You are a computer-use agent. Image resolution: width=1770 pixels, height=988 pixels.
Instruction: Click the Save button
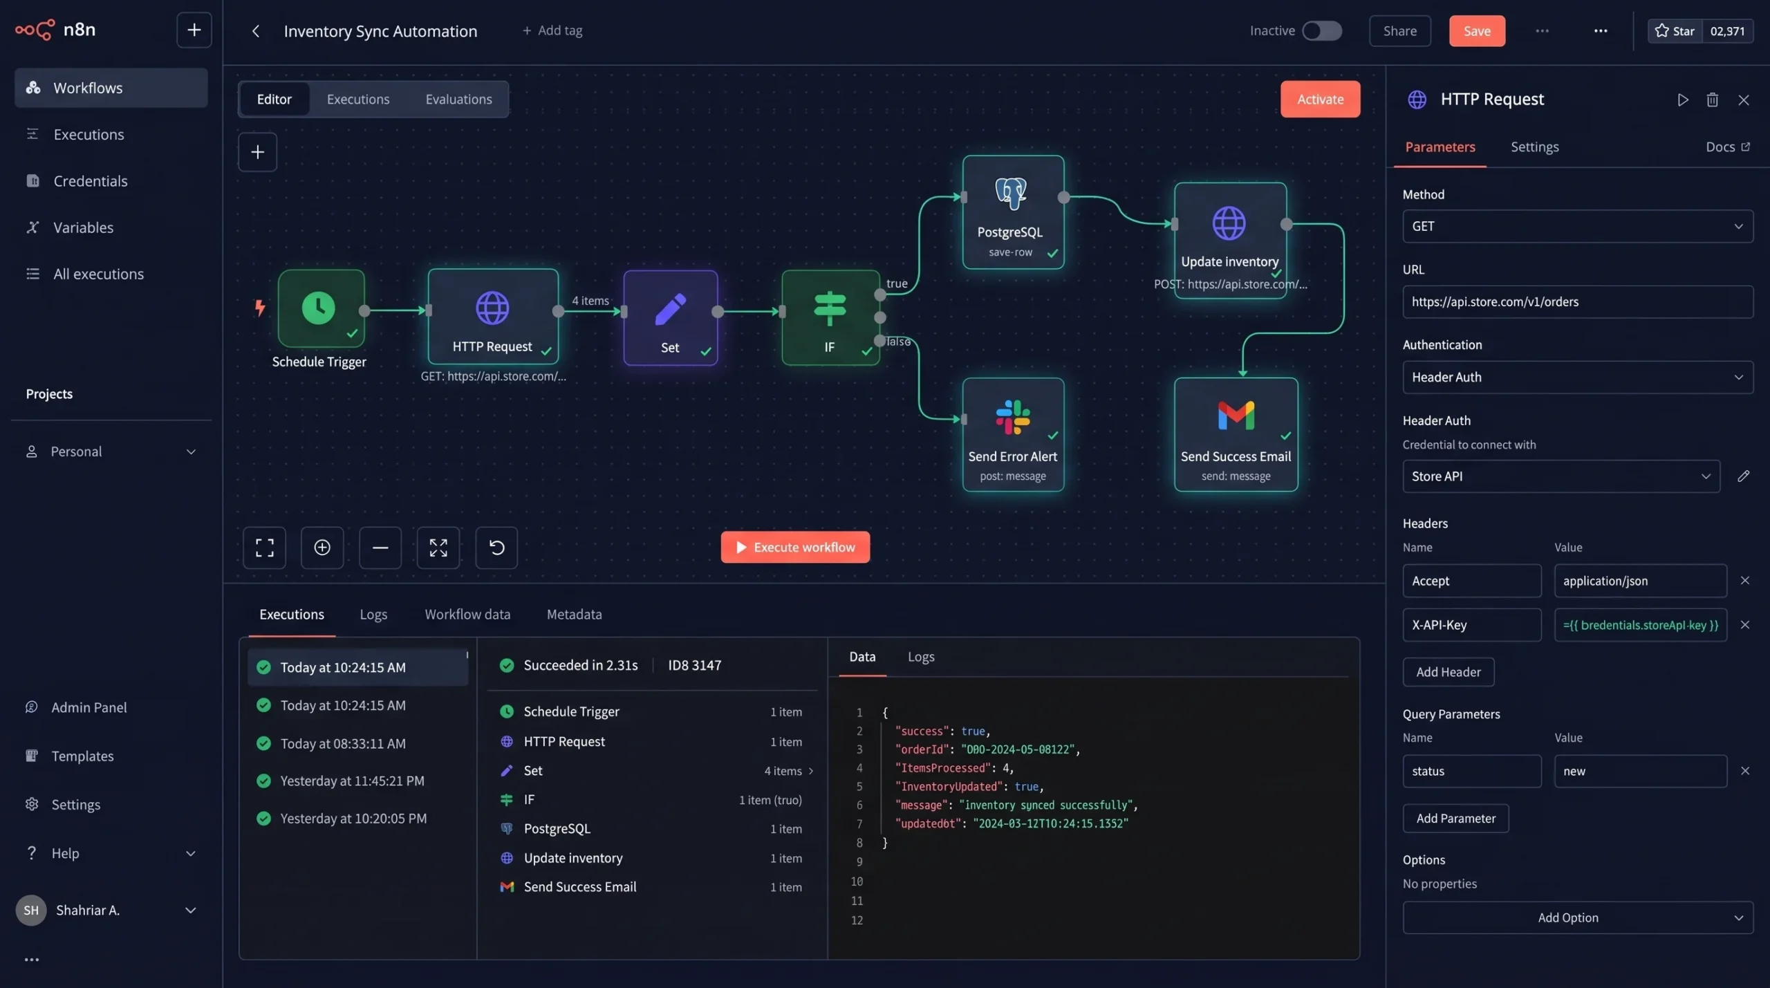click(x=1476, y=30)
